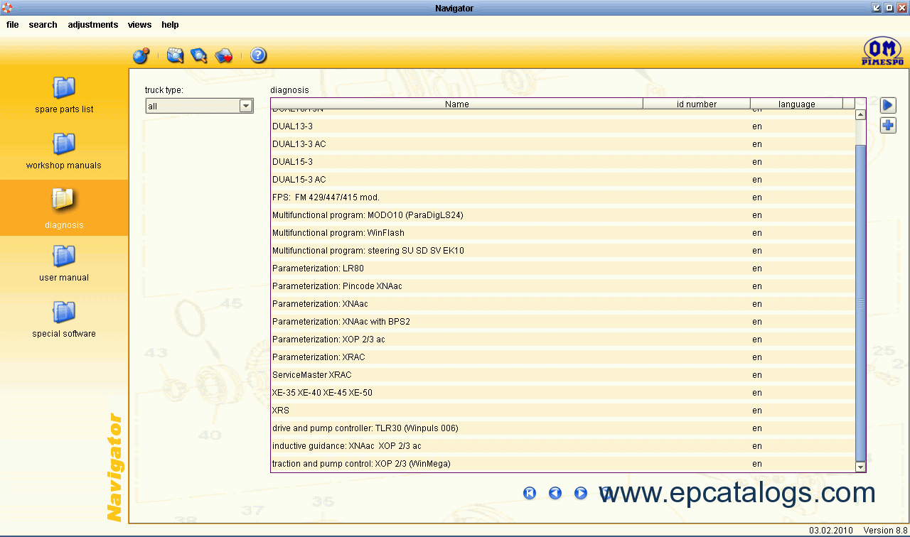Go to next page with right arrow

581,493
